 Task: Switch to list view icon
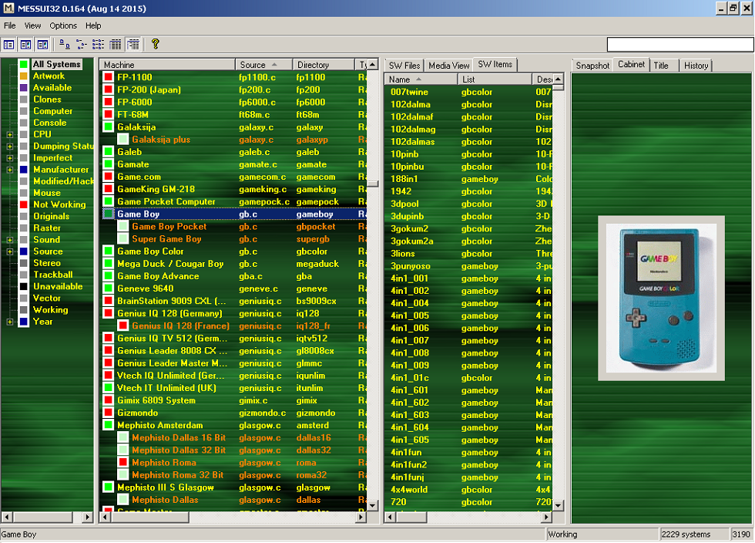tap(99, 45)
